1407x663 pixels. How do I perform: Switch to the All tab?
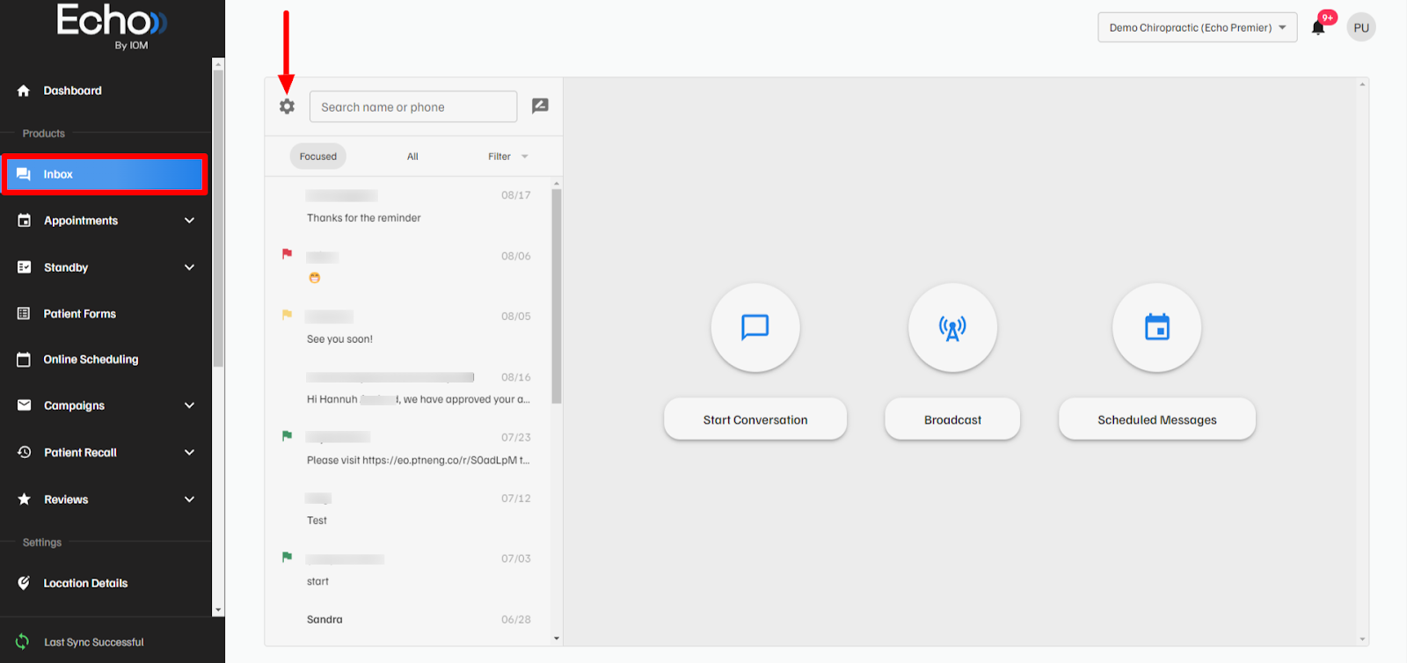click(412, 157)
